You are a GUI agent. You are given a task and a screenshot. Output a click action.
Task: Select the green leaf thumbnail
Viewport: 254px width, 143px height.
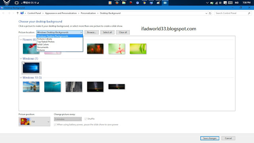(138, 48)
